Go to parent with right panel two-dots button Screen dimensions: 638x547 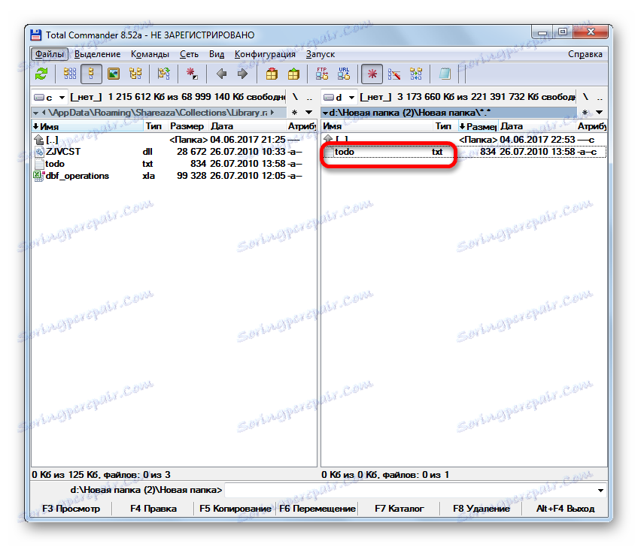[600, 97]
